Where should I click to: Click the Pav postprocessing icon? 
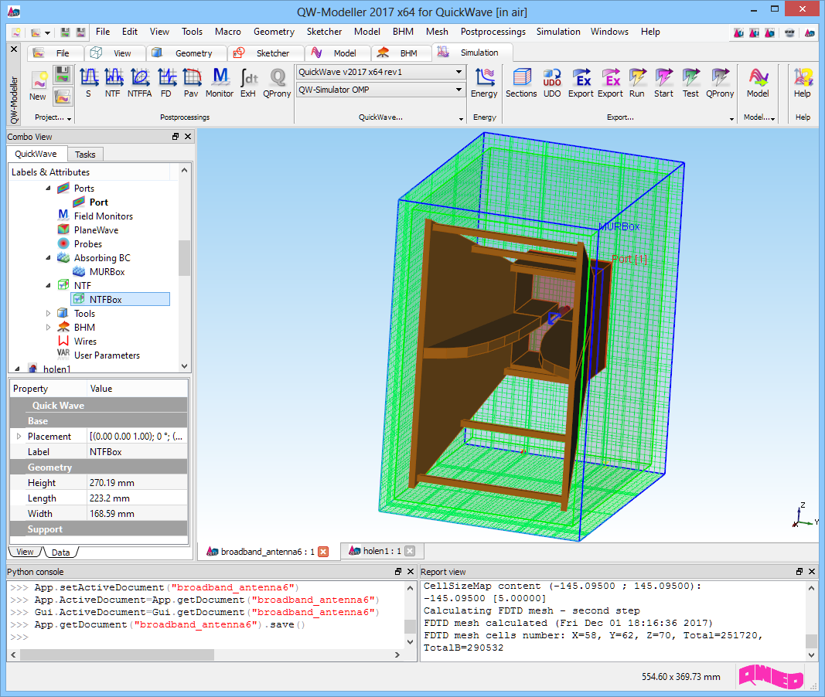tap(192, 83)
